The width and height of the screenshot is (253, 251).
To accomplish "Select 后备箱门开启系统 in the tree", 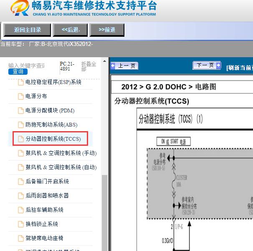I will (x=47, y=182).
